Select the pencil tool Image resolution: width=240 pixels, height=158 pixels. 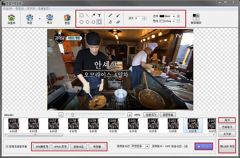pyautogui.click(x=110, y=15)
